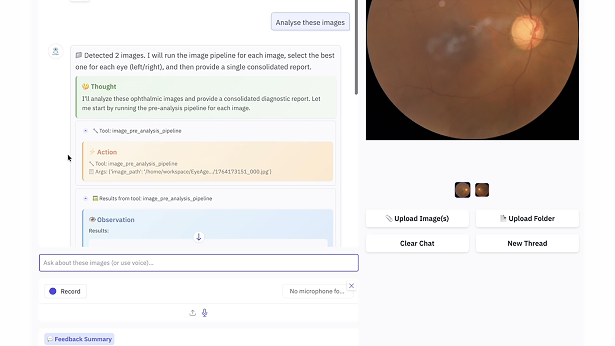Click the speech bubble icon on Feedback Summary
Screen dimensions: 615x346
(x=50, y=339)
